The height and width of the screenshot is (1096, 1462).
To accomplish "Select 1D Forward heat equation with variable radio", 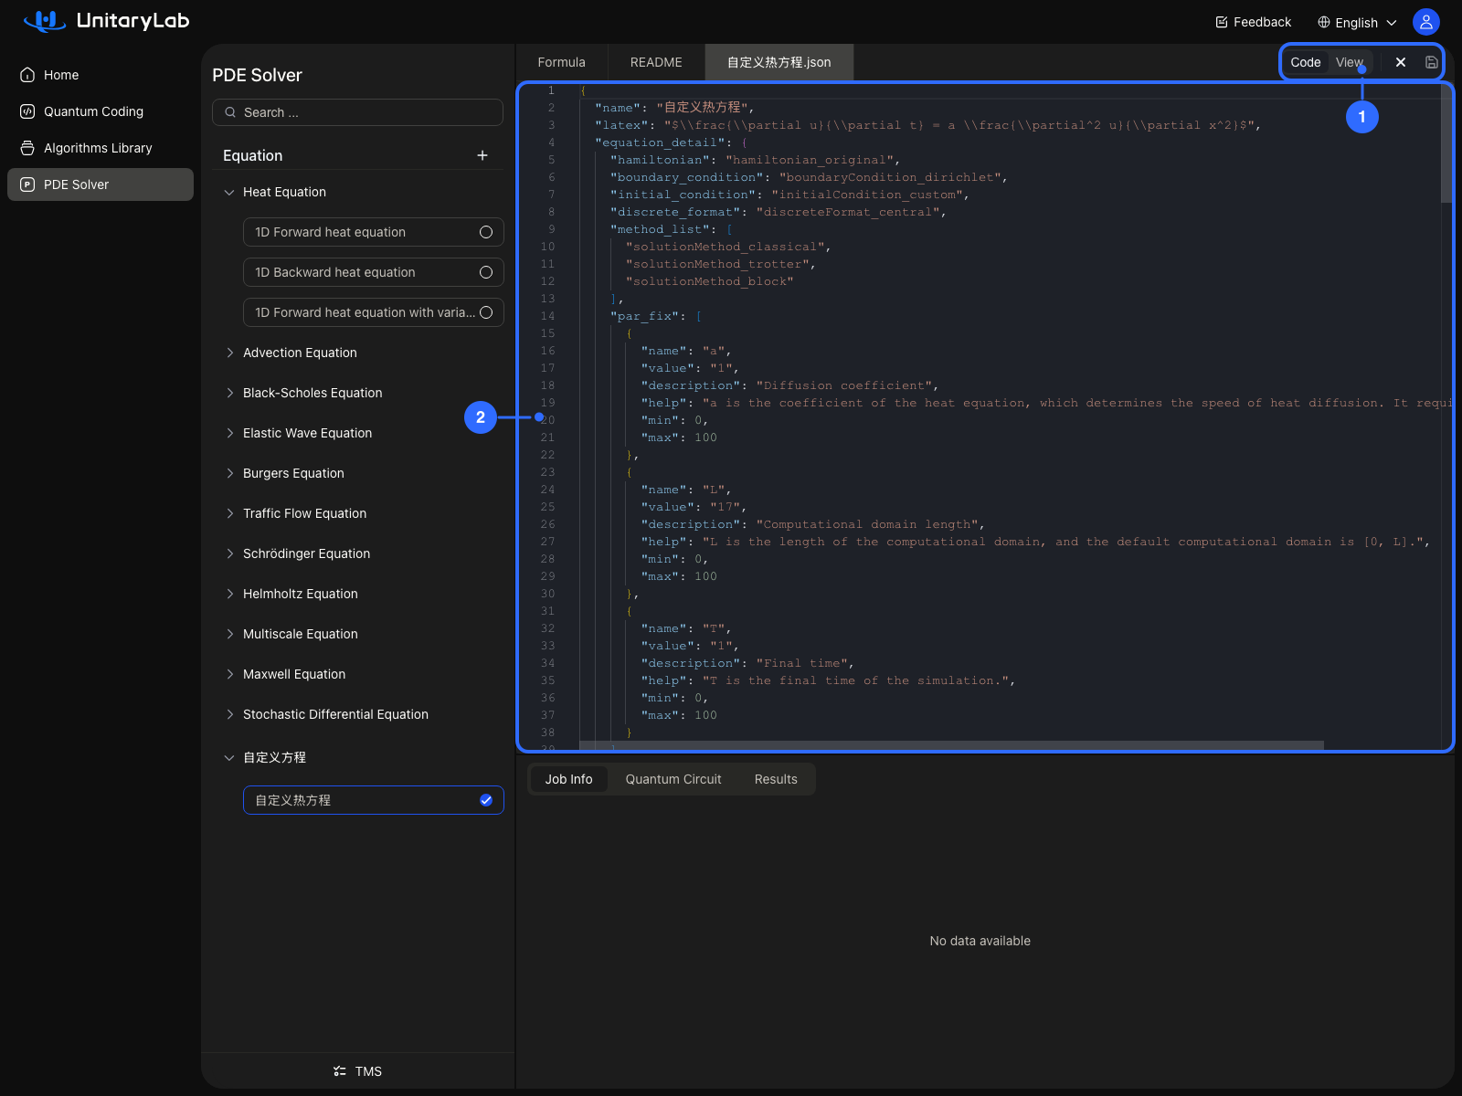I will point(486,312).
